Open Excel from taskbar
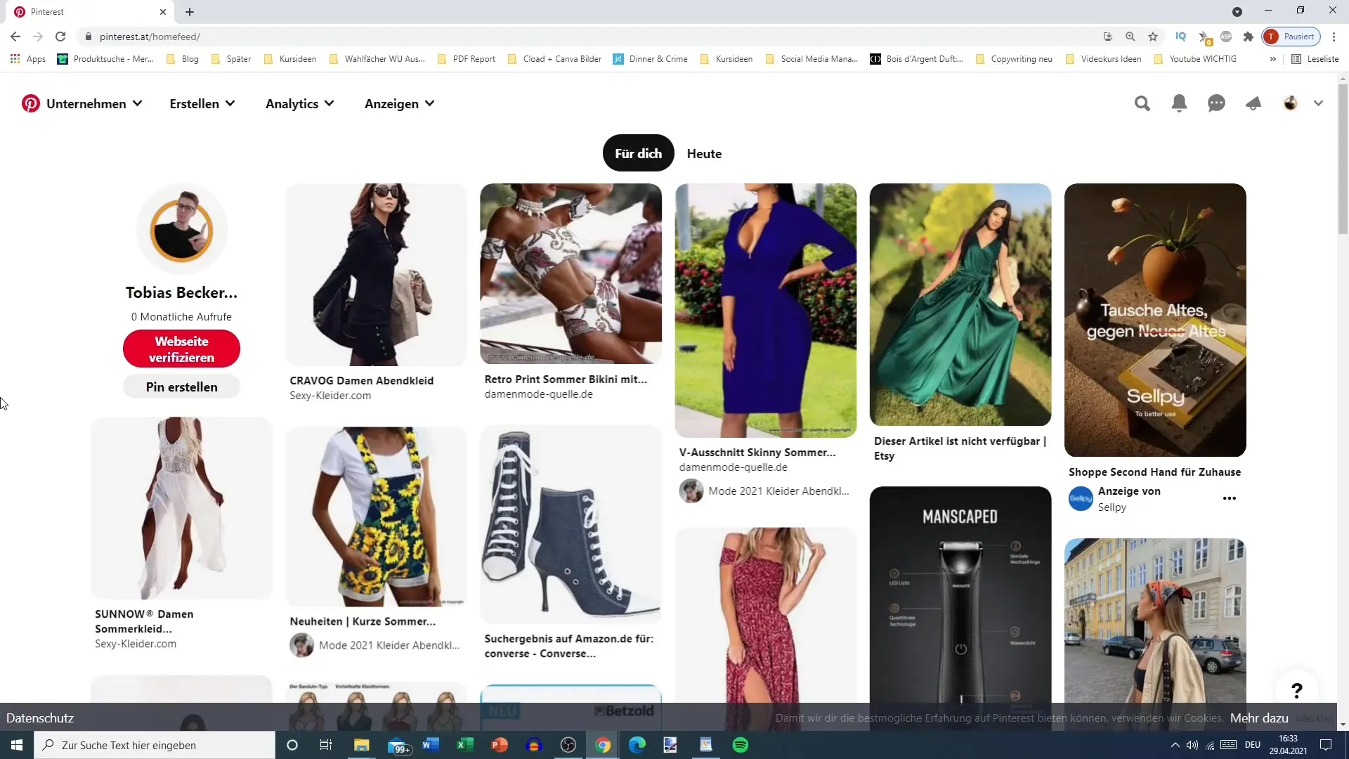Viewport: 1349px width, 759px height. tap(464, 745)
